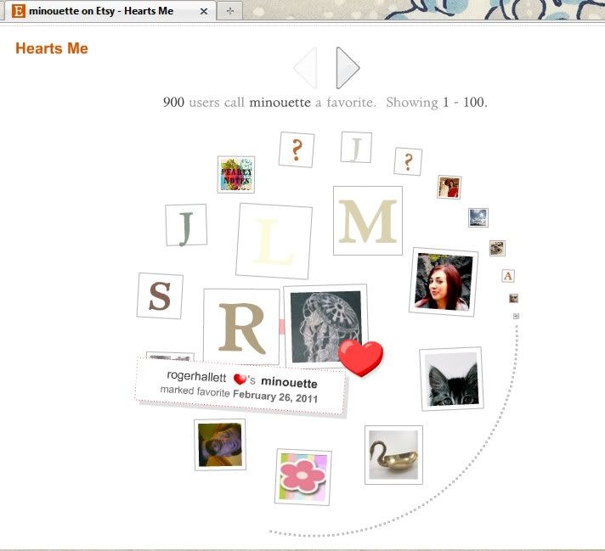Click the big red heart icon
This screenshot has height=551, width=605.
pyautogui.click(x=361, y=358)
